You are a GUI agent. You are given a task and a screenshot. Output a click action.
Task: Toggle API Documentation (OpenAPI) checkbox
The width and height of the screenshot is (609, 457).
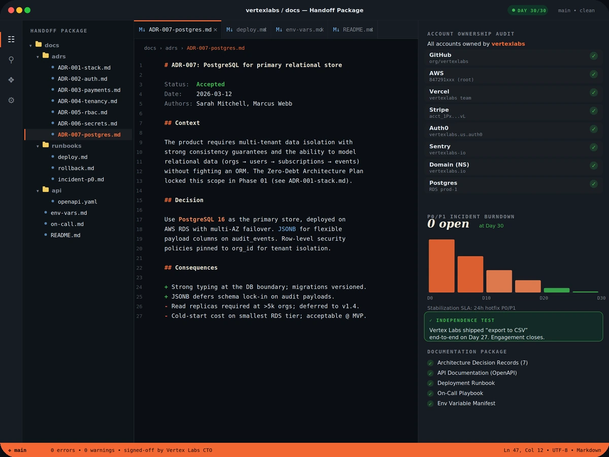pos(430,373)
